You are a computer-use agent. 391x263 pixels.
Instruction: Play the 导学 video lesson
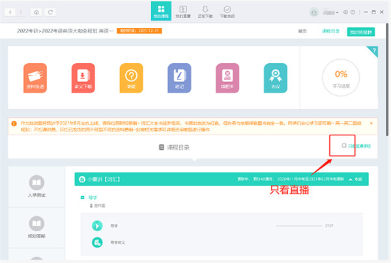click(x=97, y=226)
